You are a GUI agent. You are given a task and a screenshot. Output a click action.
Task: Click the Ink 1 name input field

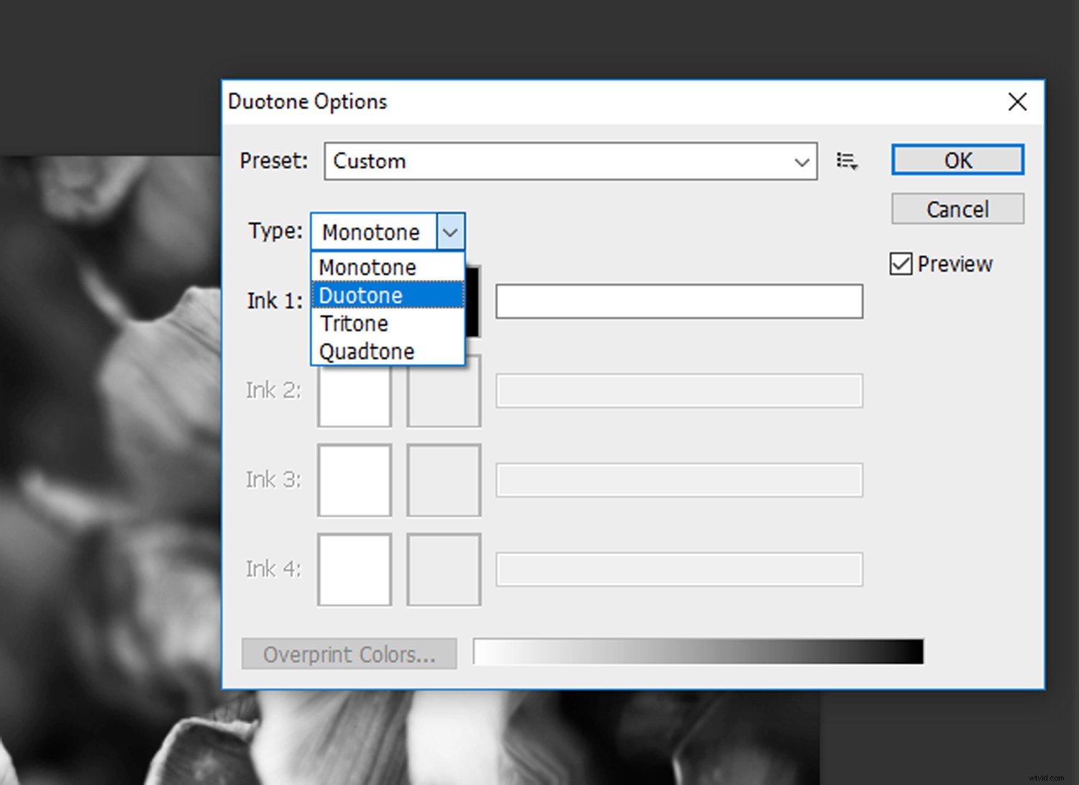click(x=678, y=301)
